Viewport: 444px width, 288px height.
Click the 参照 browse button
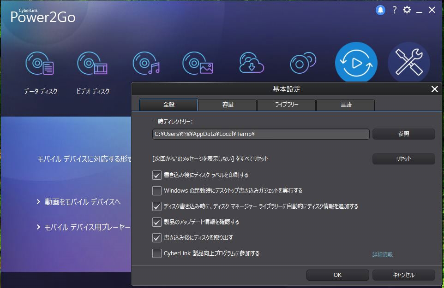point(403,134)
